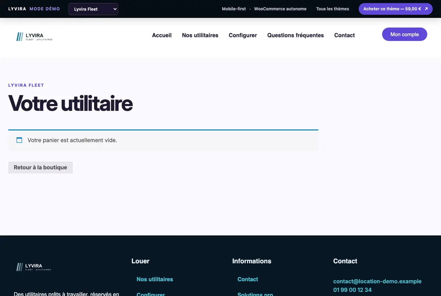Click the Mobile-first text in top bar

234,9
